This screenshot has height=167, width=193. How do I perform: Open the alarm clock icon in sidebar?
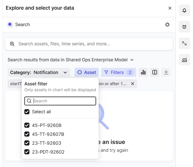coord(184,27)
